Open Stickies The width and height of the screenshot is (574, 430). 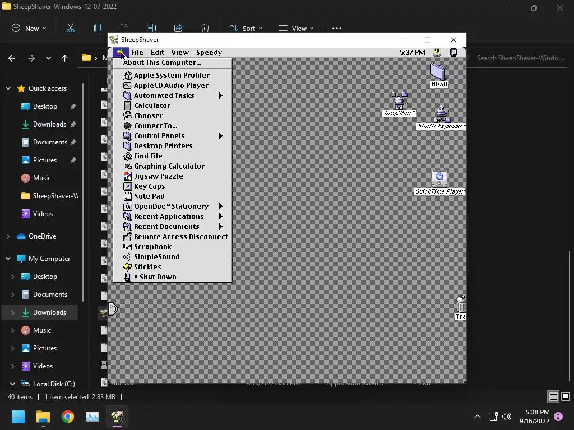click(x=172, y=267)
